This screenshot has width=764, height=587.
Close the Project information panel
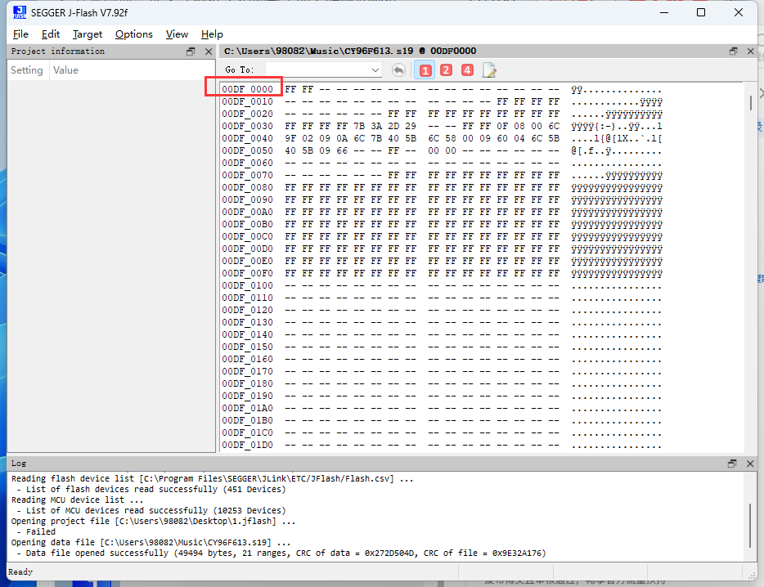[209, 52]
